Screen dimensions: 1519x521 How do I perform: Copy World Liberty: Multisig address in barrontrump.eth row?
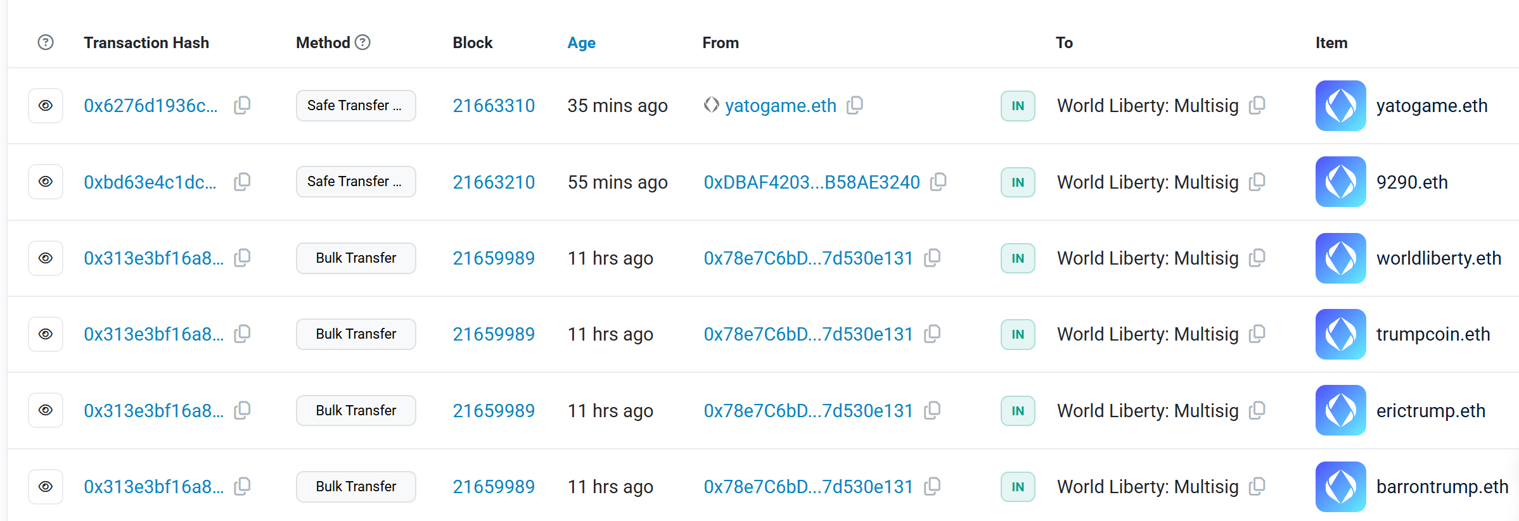click(1257, 486)
